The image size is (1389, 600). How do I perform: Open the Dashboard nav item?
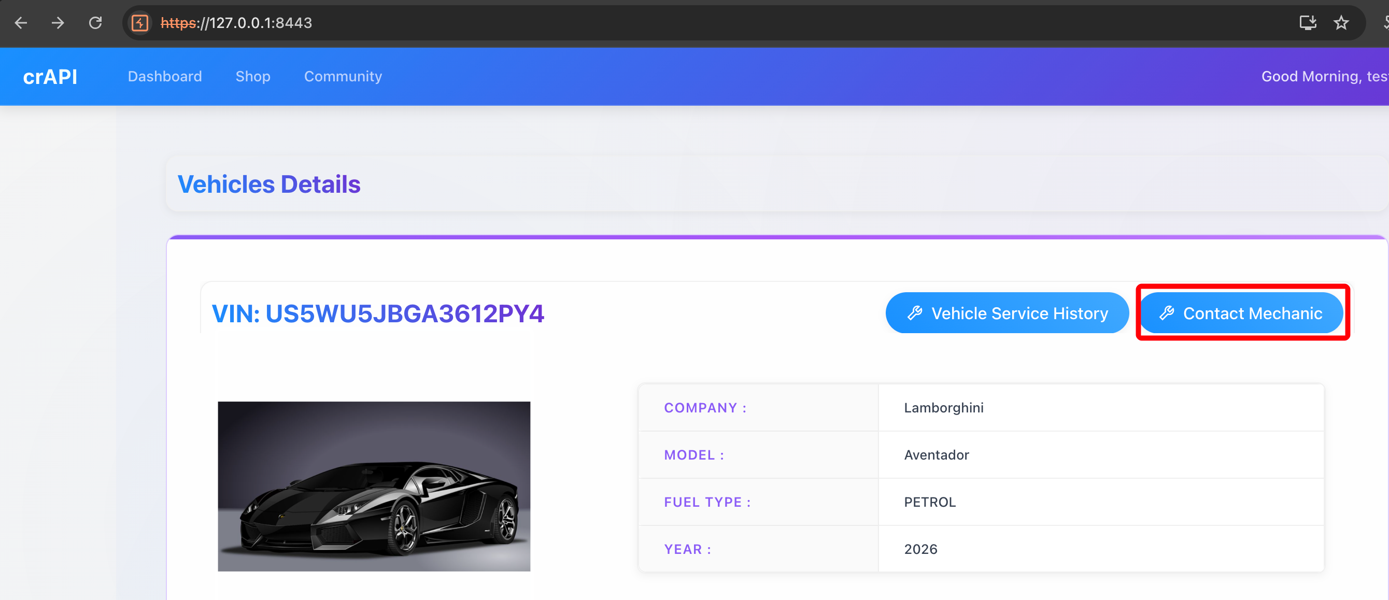point(164,76)
